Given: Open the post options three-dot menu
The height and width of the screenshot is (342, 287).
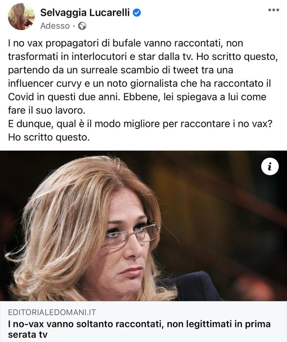Looking at the screenshot, I should click(274, 10).
